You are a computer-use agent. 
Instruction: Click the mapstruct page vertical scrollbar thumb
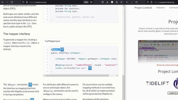click(x=123, y=87)
